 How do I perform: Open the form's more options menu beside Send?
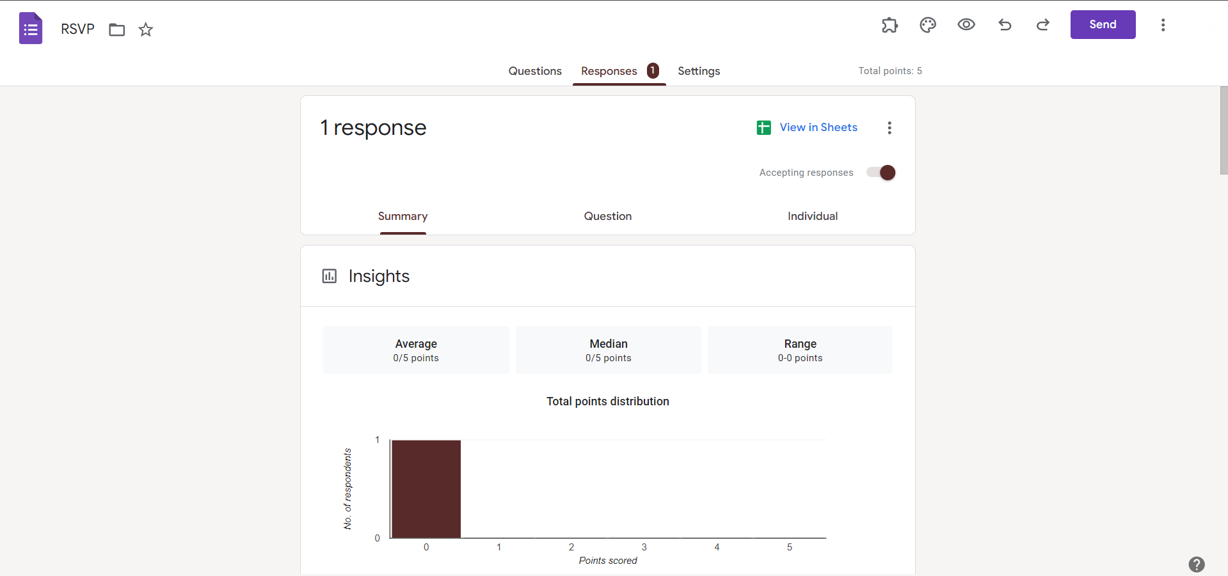pos(1163,25)
